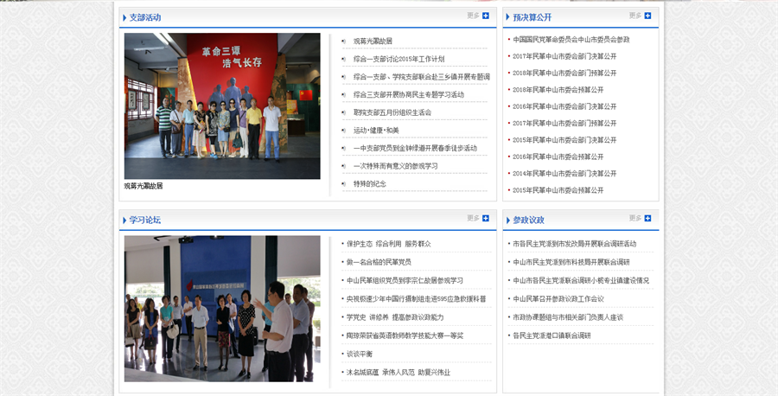Open 2016年民革中山市委会部门决算公开

click(564, 106)
